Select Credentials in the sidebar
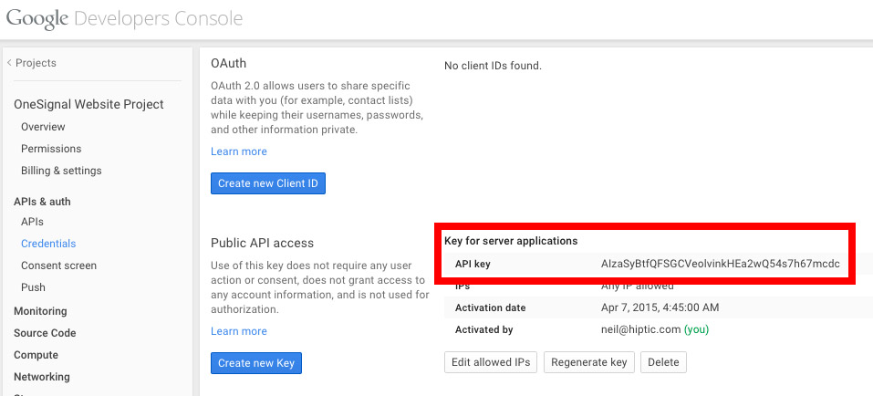The height and width of the screenshot is (396, 873). [48, 244]
